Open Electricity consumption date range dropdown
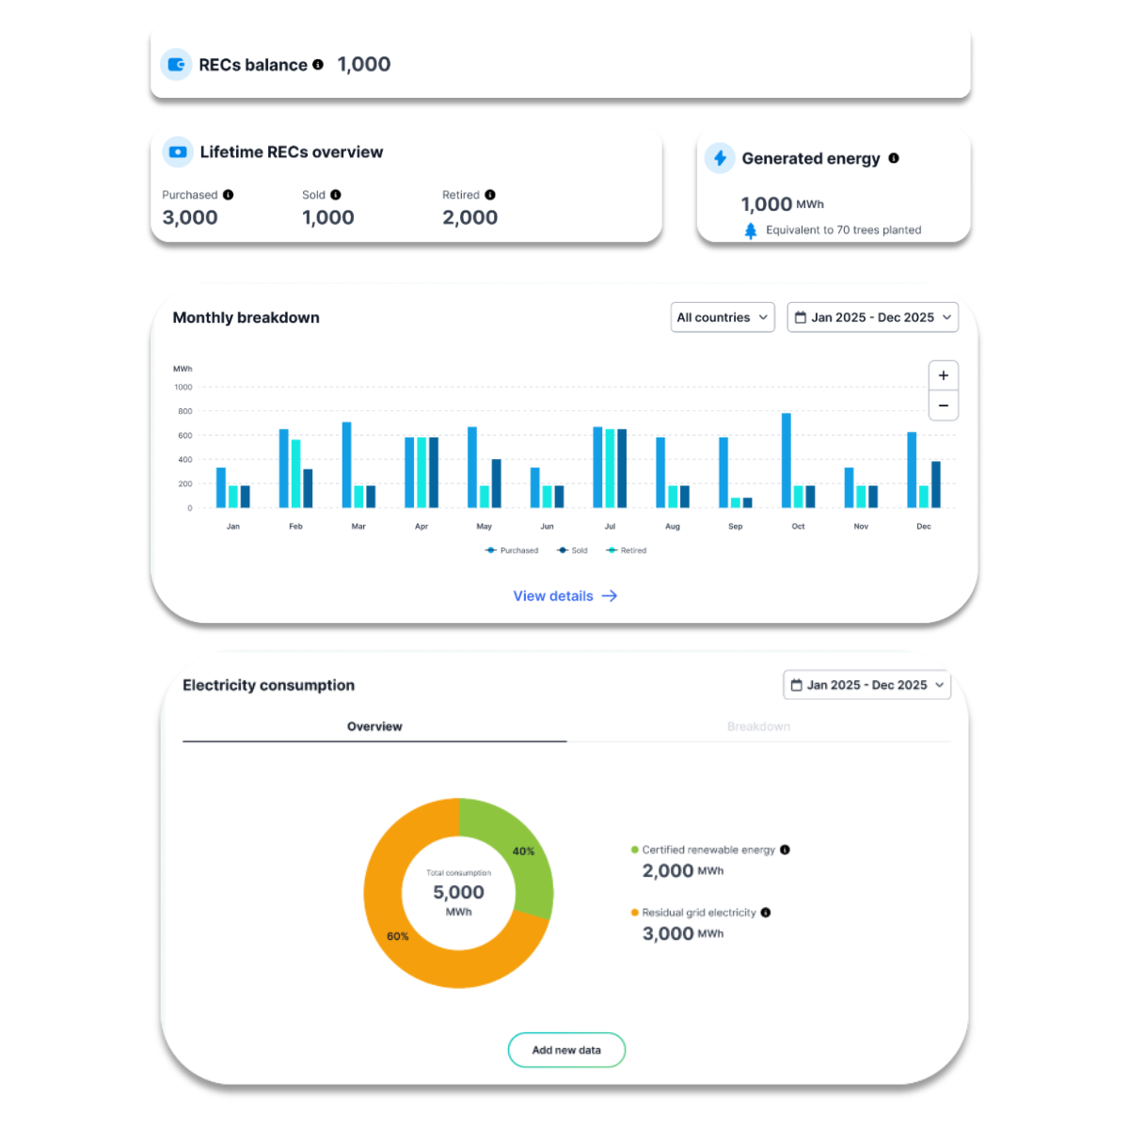Viewport: 1129px width, 1129px height. [x=867, y=685]
